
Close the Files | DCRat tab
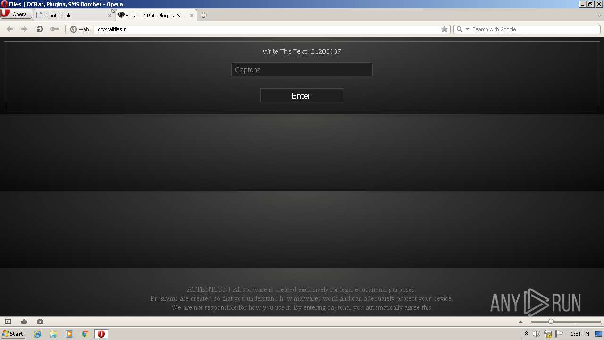pos(192,15)
